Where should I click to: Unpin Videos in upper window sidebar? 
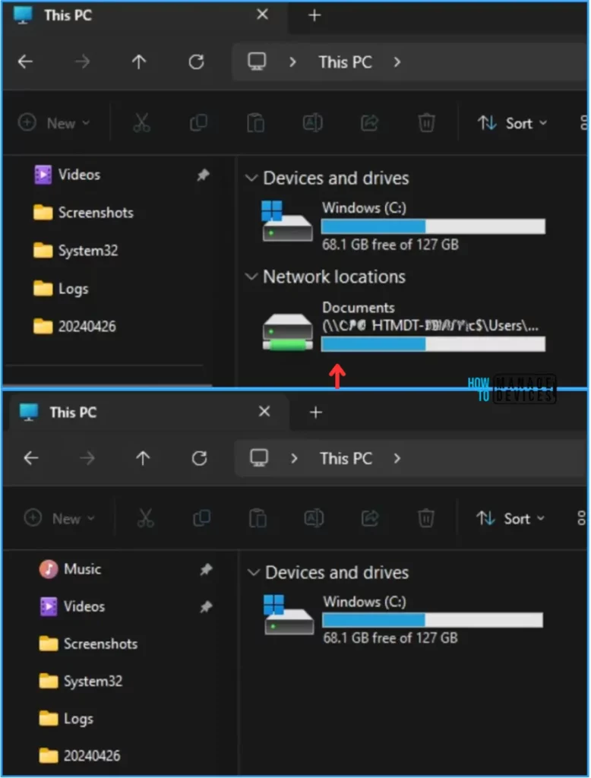[x=203, y=175]
